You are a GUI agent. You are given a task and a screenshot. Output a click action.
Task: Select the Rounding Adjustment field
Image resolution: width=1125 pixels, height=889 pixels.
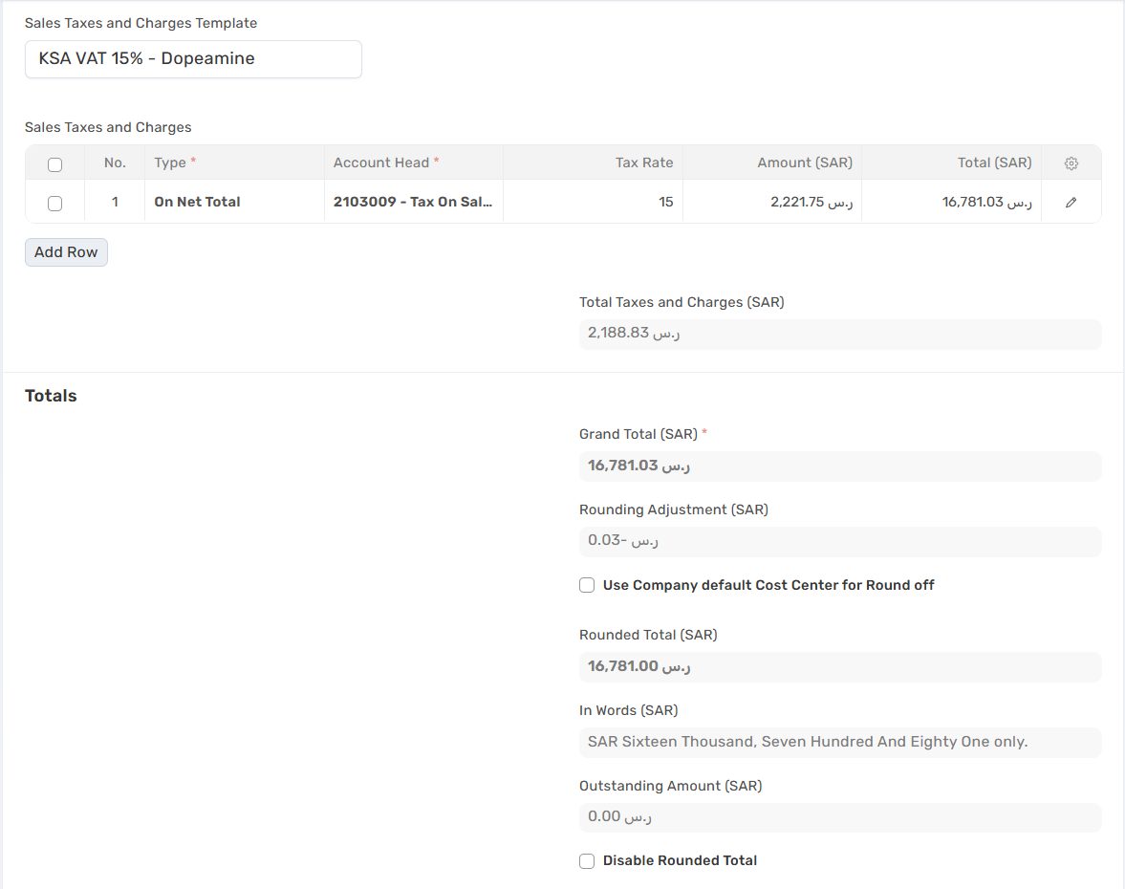point(839,541)
